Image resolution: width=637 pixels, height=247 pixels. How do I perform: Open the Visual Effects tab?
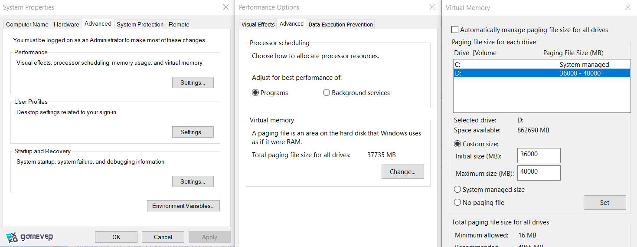pyautogui.click(x=258, y=24)
